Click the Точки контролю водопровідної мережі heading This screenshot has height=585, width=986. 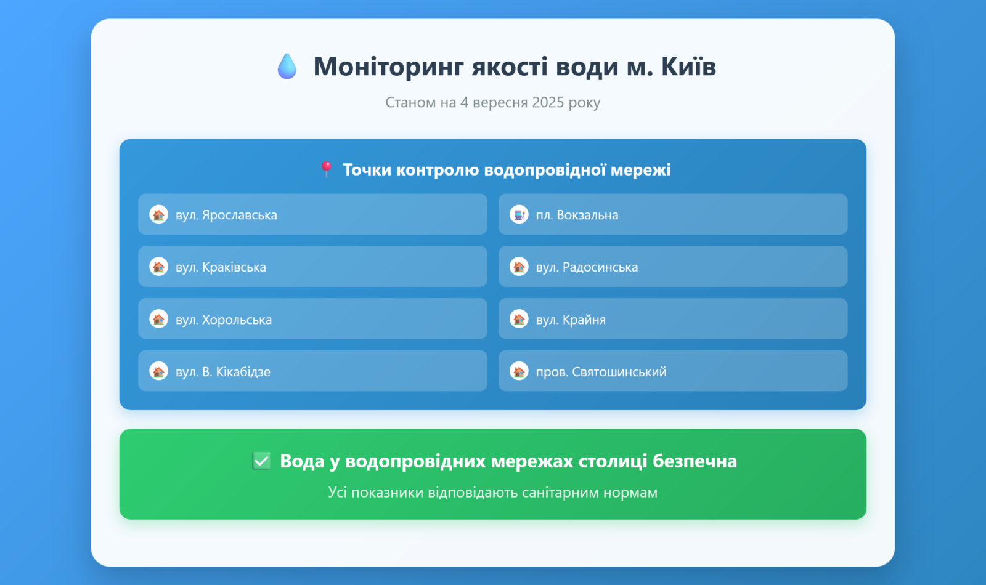[x=506, y=169]
